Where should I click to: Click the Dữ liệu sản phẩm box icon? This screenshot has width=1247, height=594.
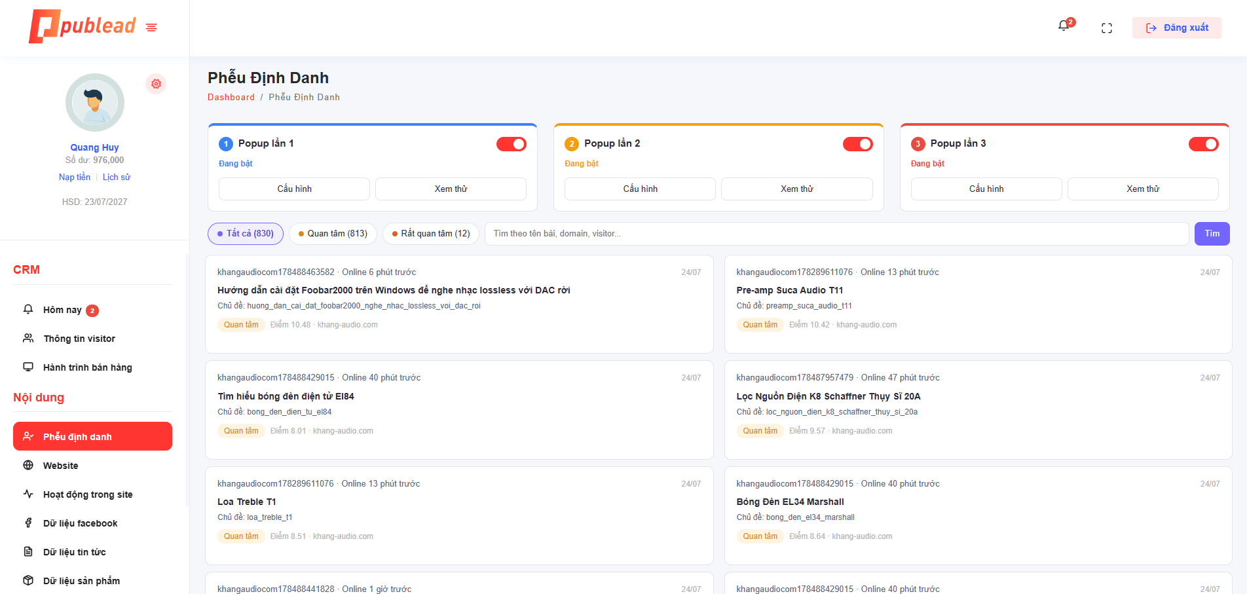point(28,580)
